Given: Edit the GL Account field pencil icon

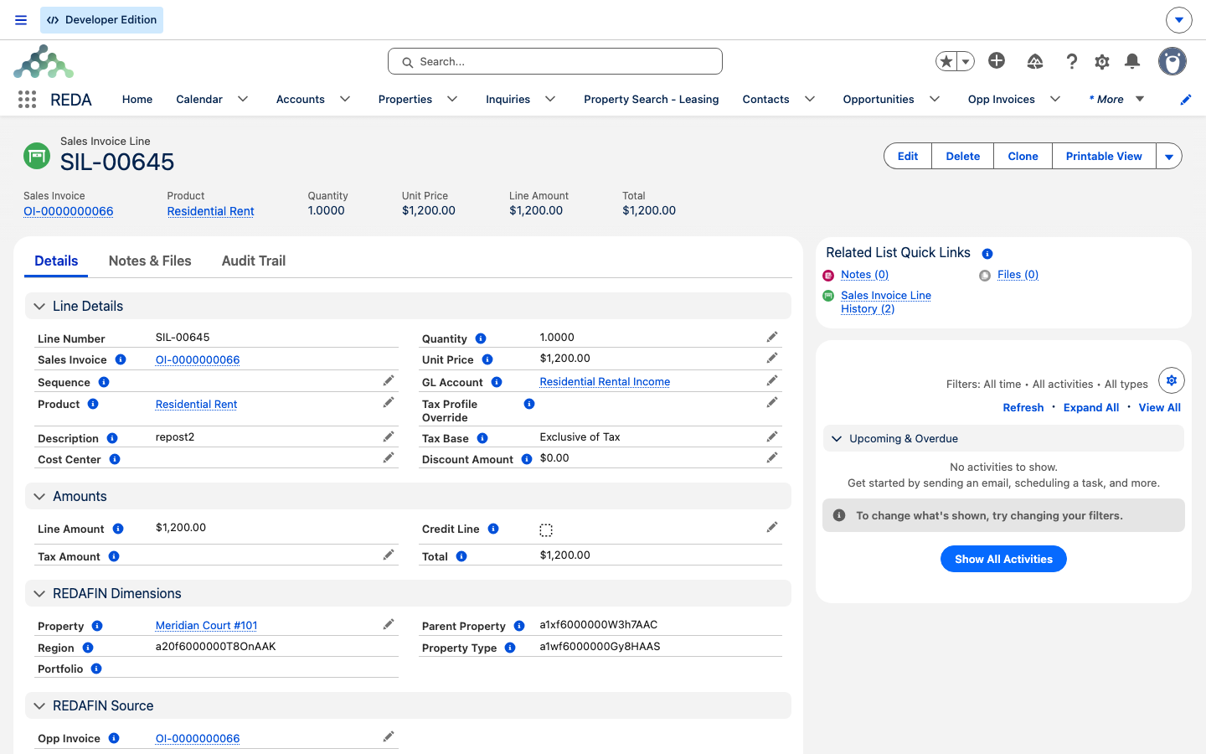Looking at the screenshot, I should (772, 380).
